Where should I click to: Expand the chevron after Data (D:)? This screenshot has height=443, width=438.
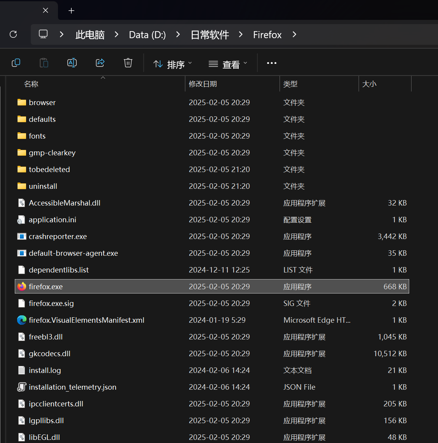pos(178,35)
